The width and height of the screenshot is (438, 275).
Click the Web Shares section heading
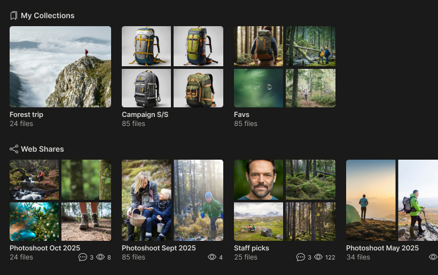42,149
